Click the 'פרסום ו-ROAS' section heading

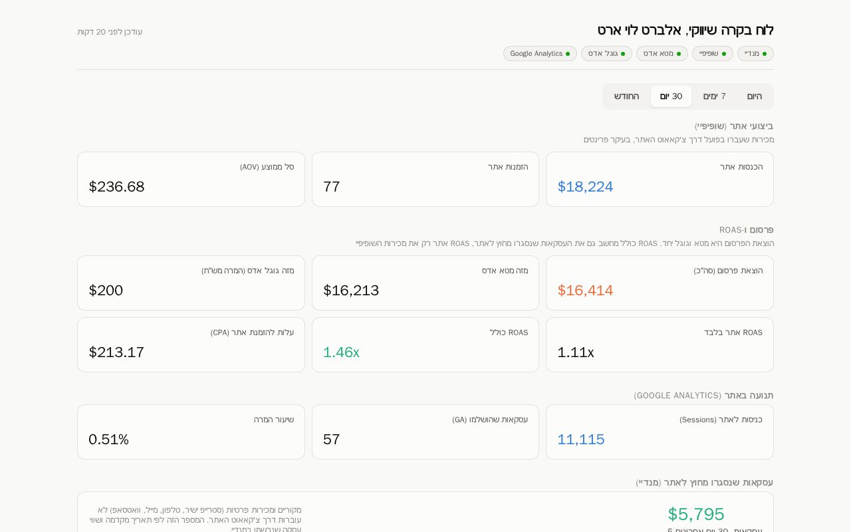point(746,230)
